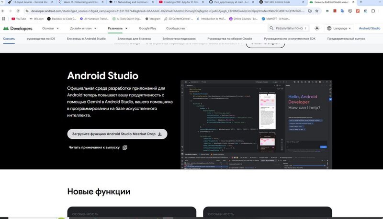Click the first ОСОБЕННОСТЬ feature card
Viewport: 383px width, 219px height.
(x=132, y=212)
